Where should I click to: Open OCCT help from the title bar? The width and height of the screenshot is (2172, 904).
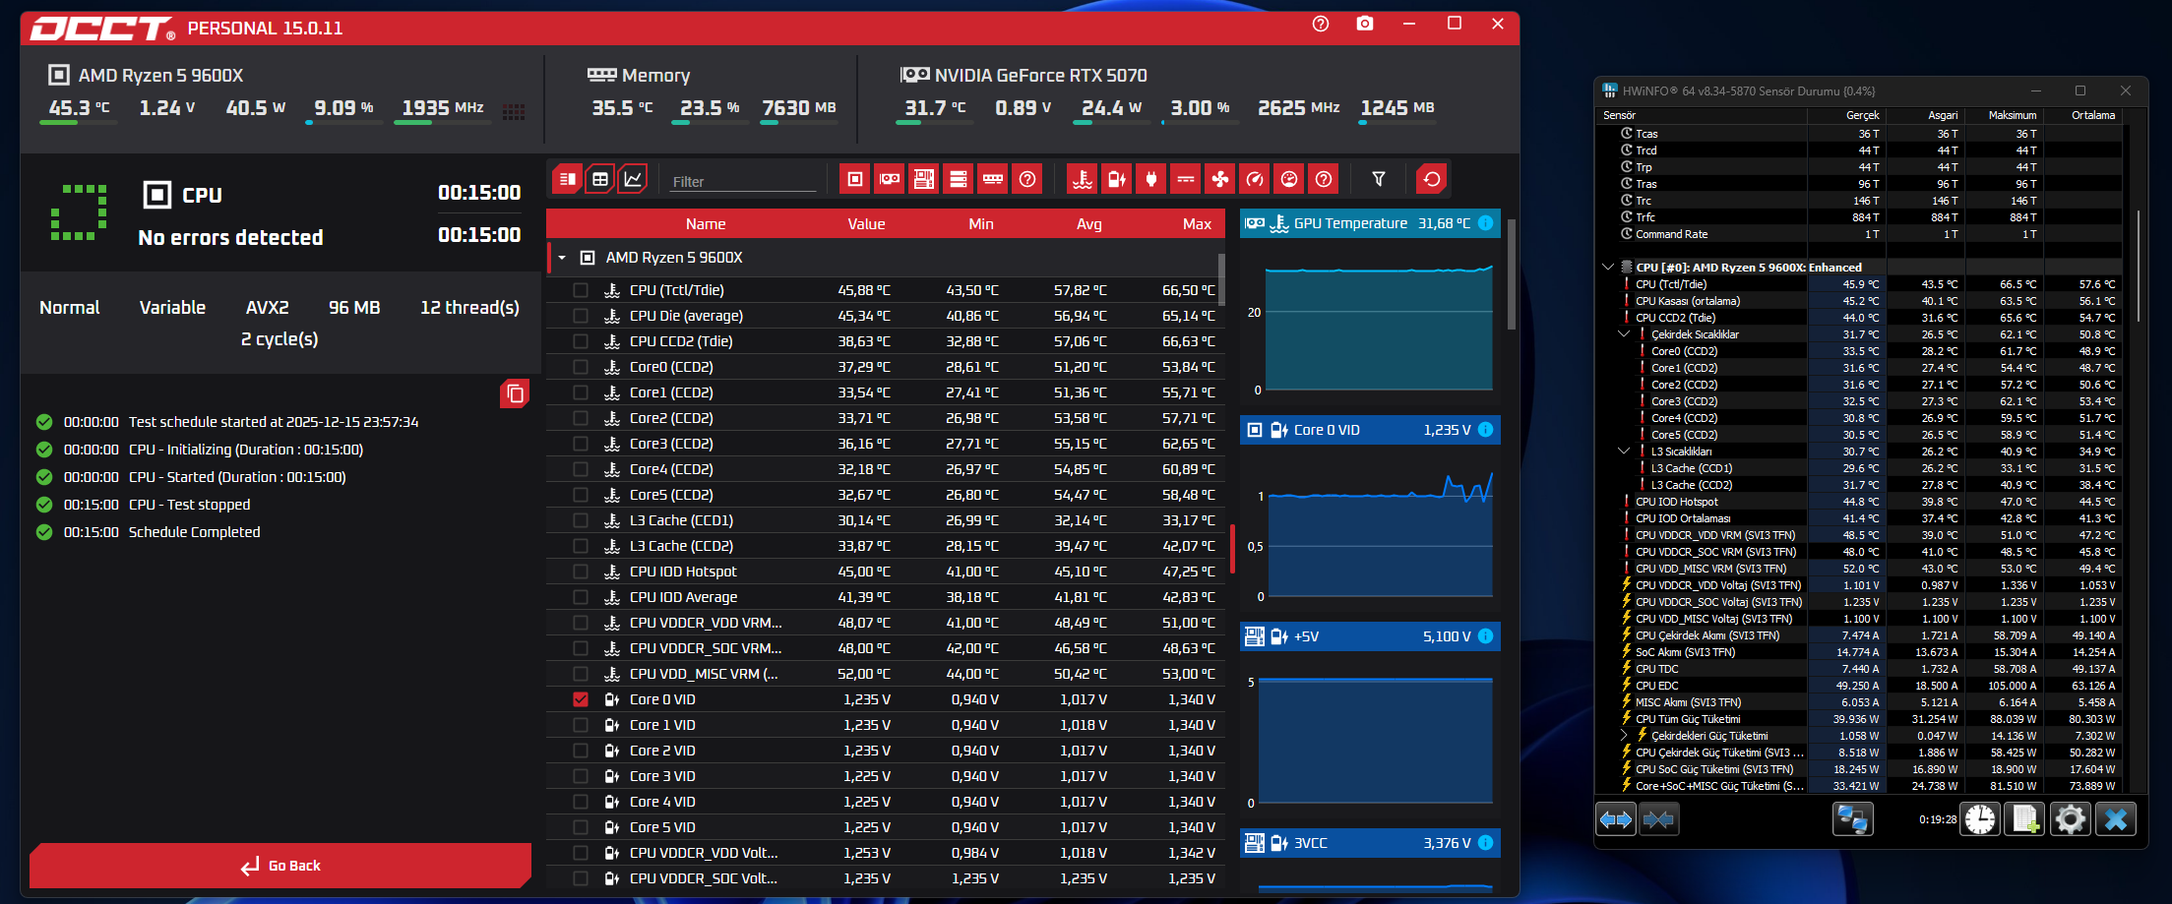(1321, 24)
